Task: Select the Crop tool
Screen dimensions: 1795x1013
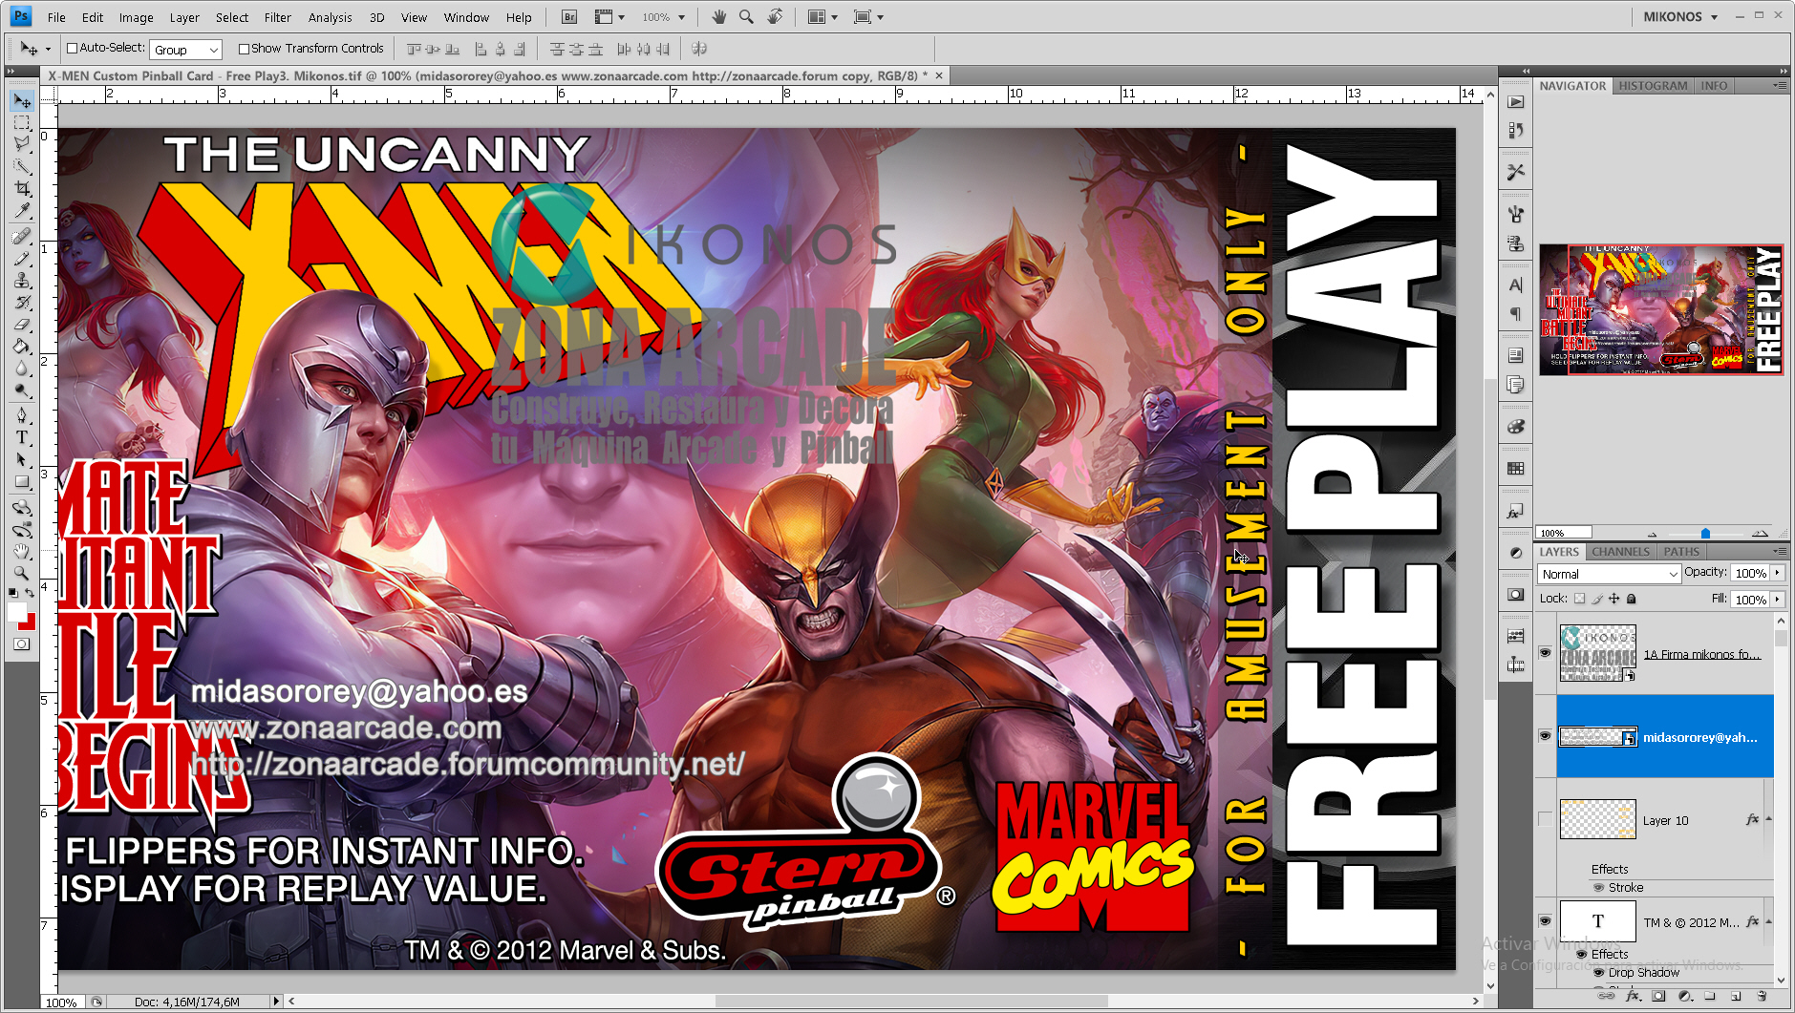Action: click(x=22, y=189)
